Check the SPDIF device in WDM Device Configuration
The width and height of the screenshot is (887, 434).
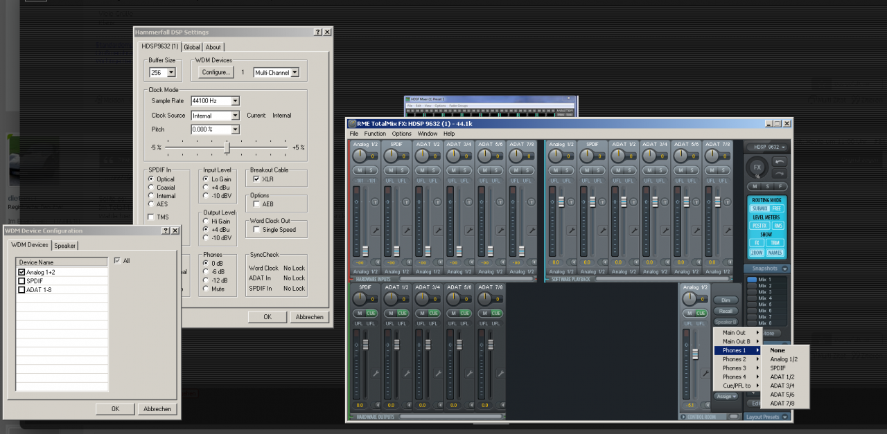(x=21, y=281)
